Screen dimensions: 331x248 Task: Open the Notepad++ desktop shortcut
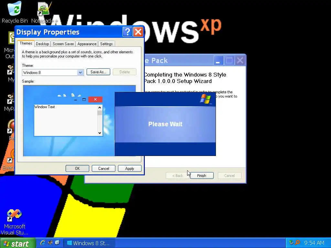[44, 12]
